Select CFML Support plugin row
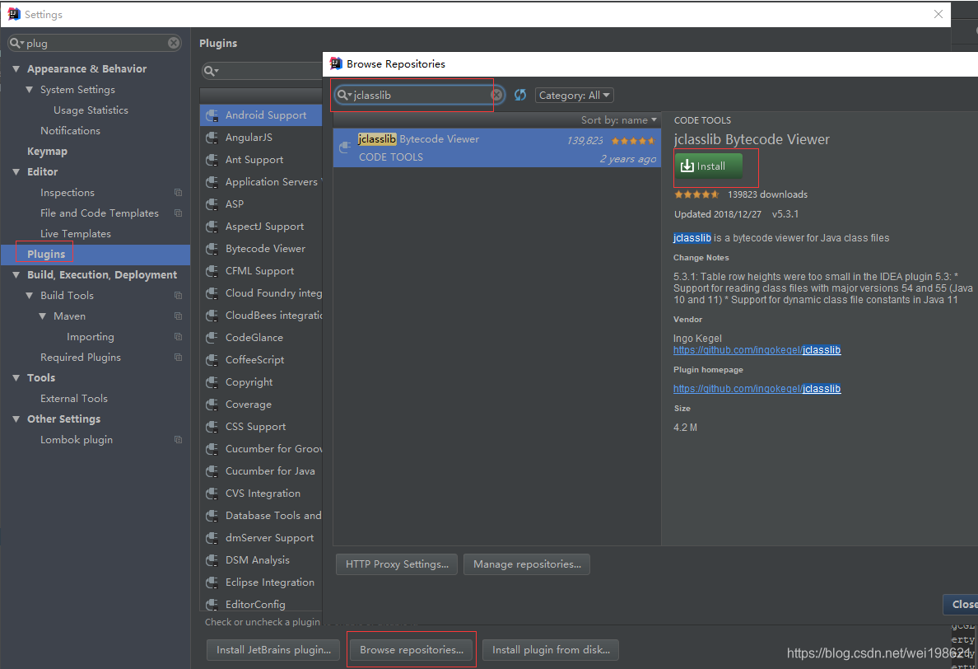978x669 pixels. pos(261,271)
